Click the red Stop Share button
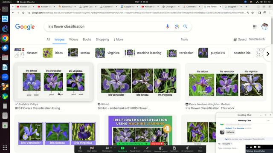The width and height of the screenshot is (273, 153). click(x=157, y=144)
